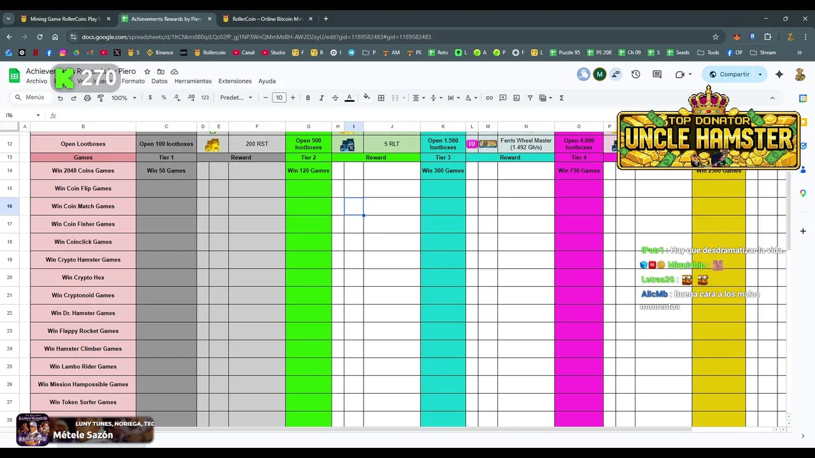Toggle strikethrough formatting
This screenshot has height=458, width=815.
pyautogui.click(x=335, y=98)
